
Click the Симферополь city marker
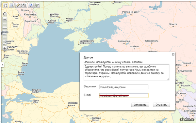click(79, 44)
